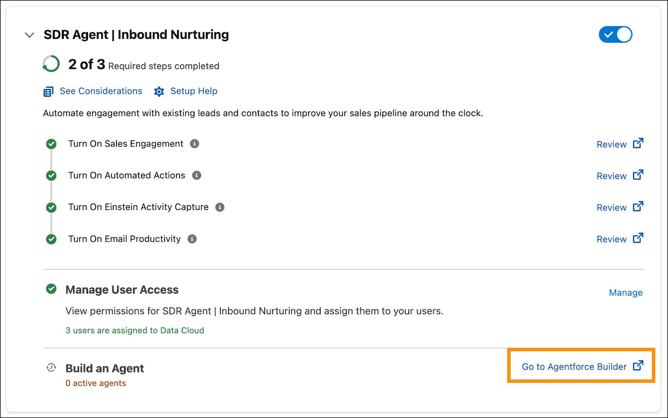
Task: Click the '0 active agents' status text
Action: [96, 383]
